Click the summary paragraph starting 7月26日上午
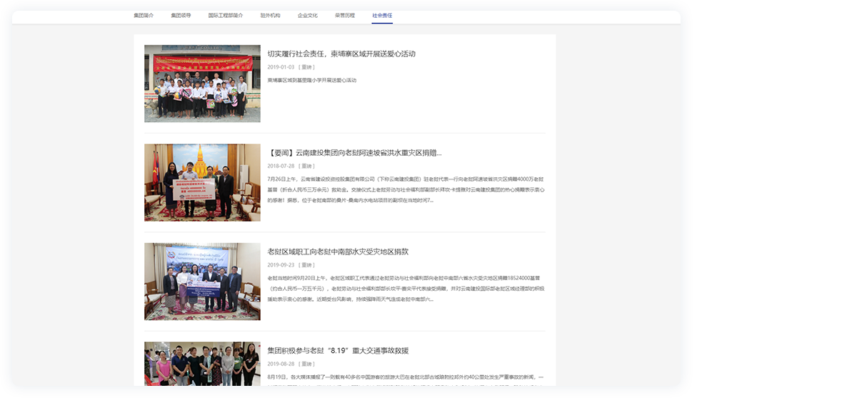Screen dimensions: 857x398 point(405,189)
